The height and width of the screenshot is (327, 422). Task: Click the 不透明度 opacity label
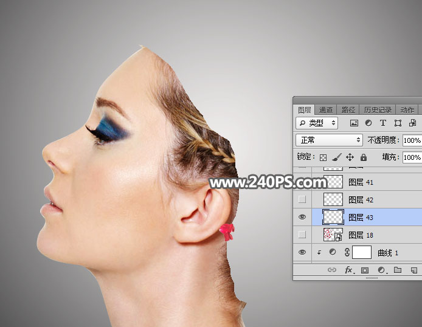click(x=383, y=140)
